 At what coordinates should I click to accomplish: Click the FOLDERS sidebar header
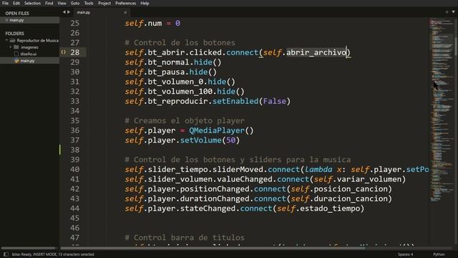point(14,34)
